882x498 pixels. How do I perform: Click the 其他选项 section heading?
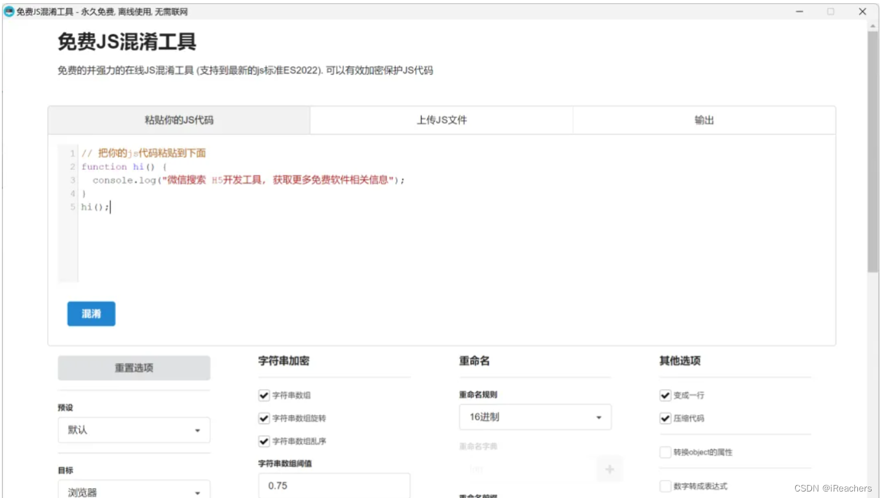(680, 361)
